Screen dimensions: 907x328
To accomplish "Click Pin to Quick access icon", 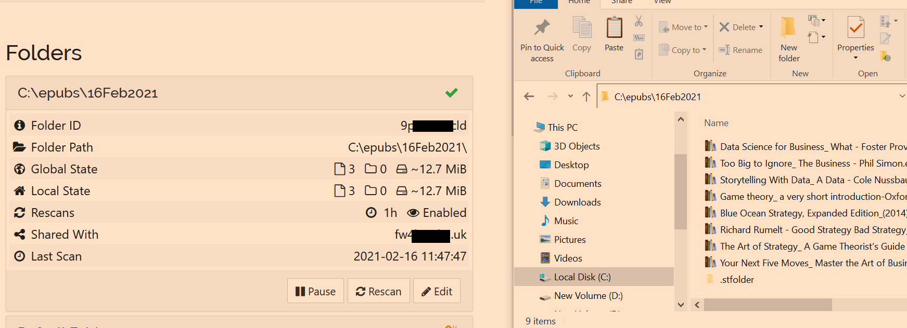I will tap(542, 28).
